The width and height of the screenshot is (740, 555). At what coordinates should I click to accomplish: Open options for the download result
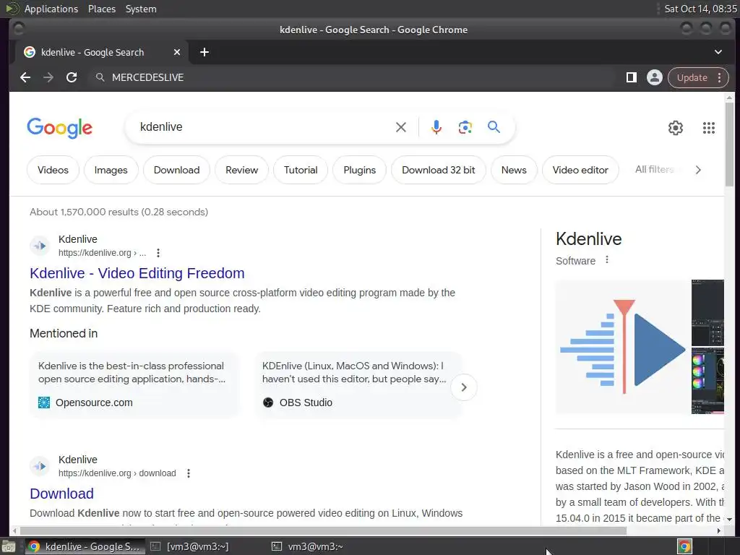coord(189,473)
